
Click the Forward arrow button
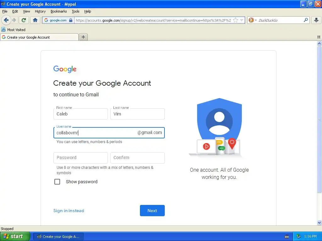(x=14, y=20)
